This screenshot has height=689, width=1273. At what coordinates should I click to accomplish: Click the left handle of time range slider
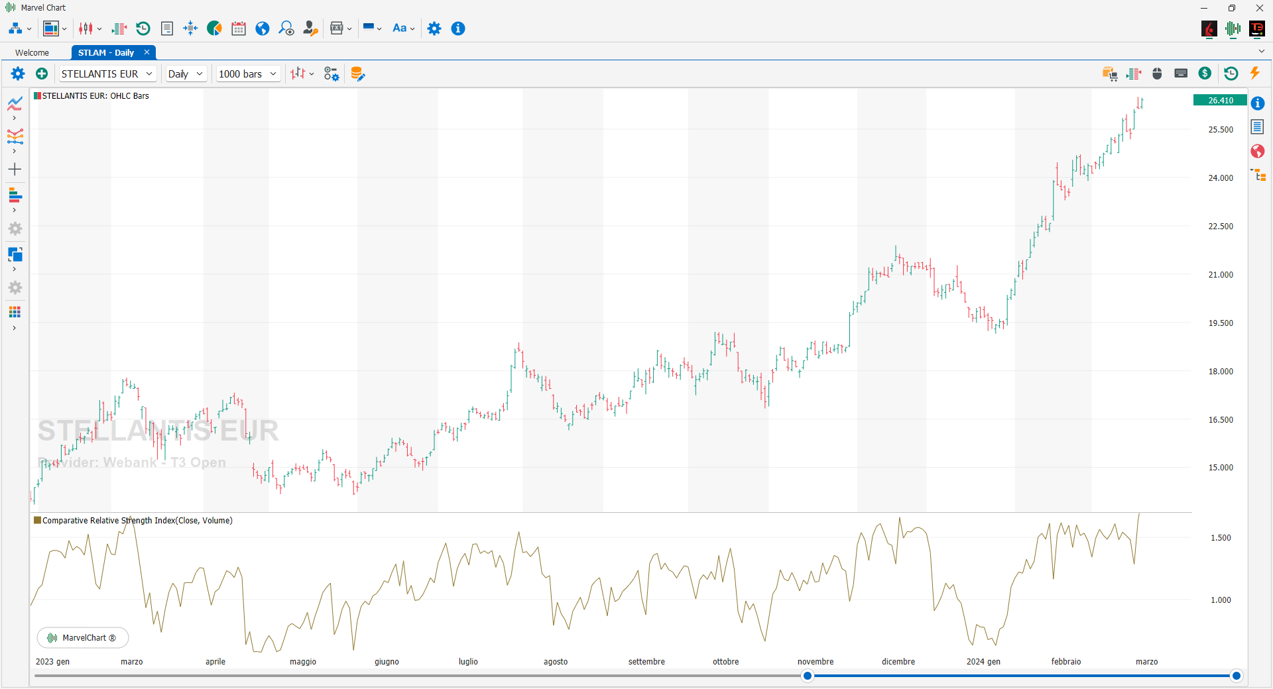pyautogui.click(x=807, y=676)
